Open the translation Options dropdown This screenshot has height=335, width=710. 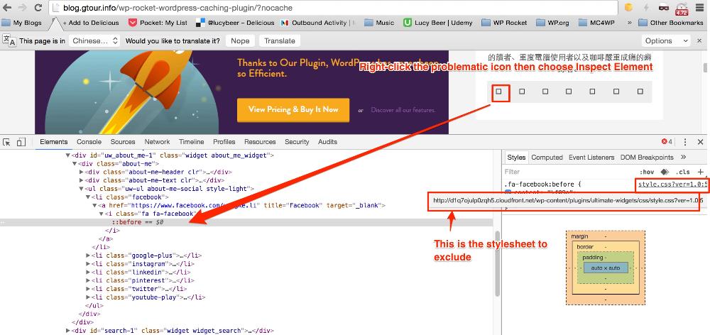pos(666,40)
